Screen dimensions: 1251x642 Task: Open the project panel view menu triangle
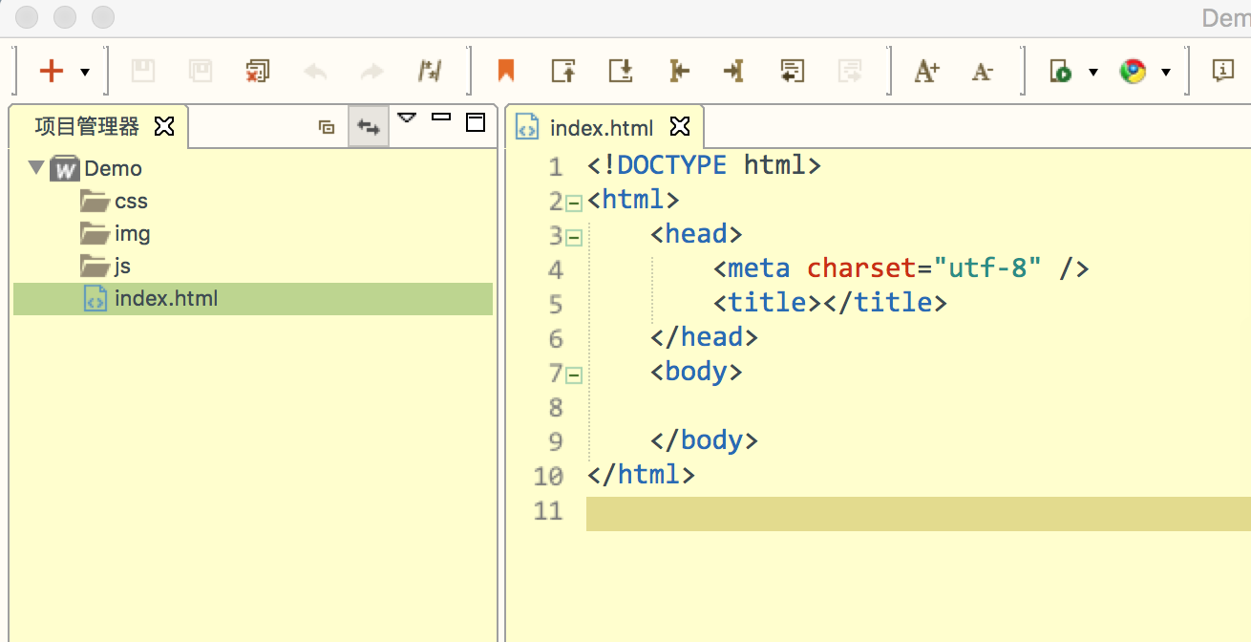click(408, 118)
